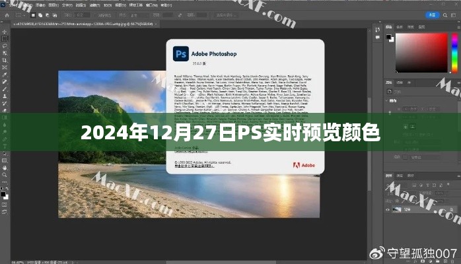The width and height of the screenshot is (461, 264).
Task: Click the search magnifier icon top right
Action: 445,15
